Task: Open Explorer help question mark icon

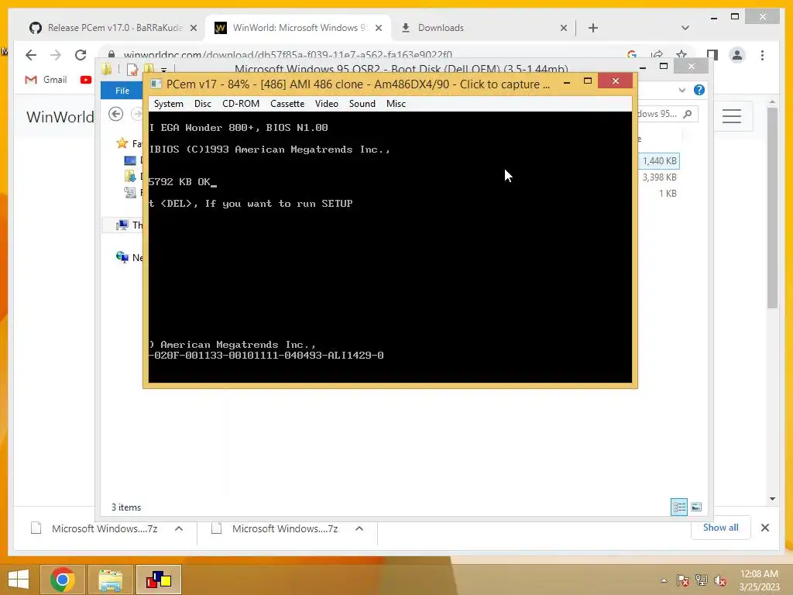Action: click(x=699, y=90)
